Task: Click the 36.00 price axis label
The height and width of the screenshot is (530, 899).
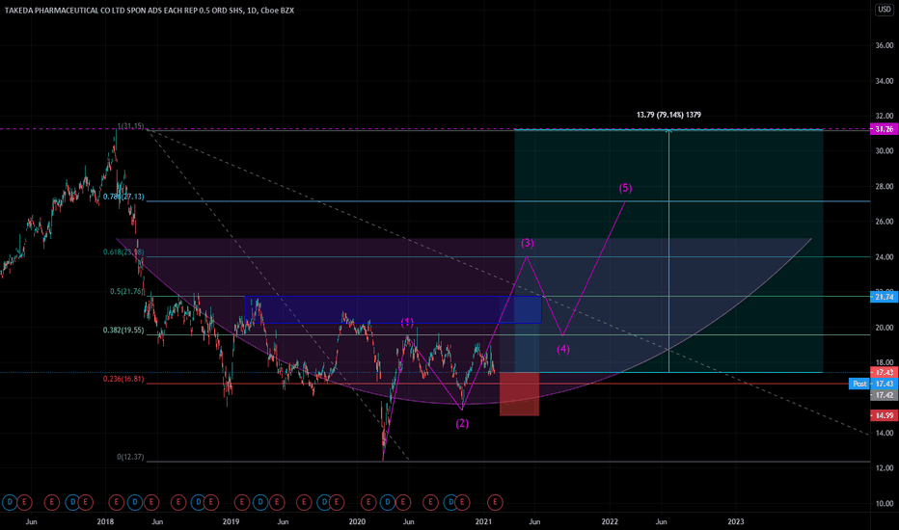Action: coord(885,45)
